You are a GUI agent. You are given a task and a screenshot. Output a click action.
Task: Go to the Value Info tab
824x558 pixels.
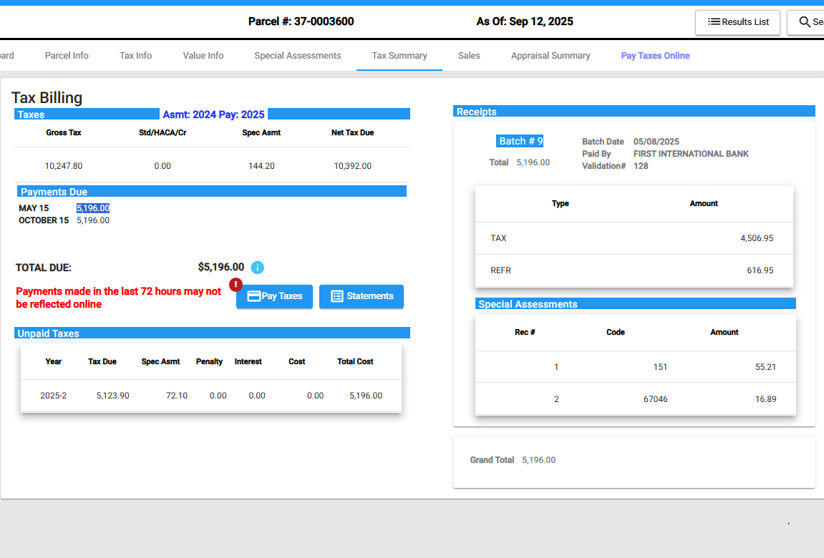[203, 56]
